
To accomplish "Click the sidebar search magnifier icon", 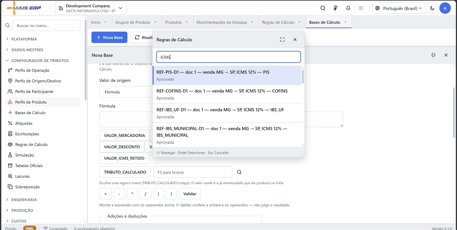I will (8, 25).
